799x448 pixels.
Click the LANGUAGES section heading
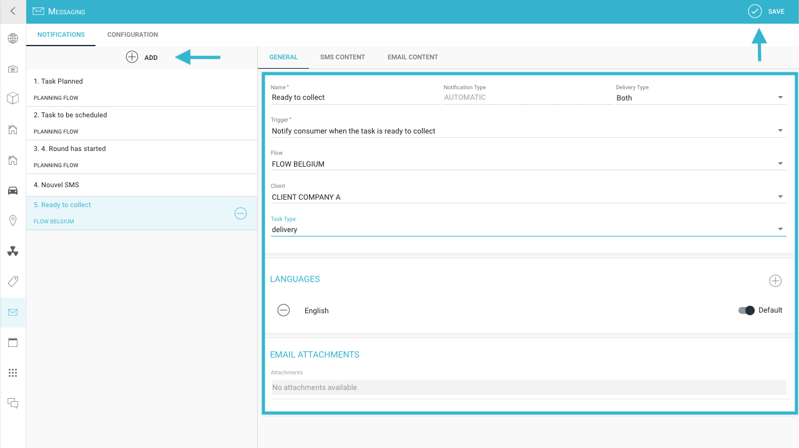(x=295, y=279)
